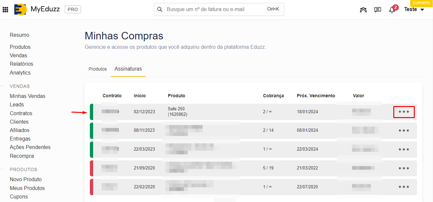Viewport: 433px width, 202px height.
Task: Click the SUPORTE button
Action: tap(421, 3)
